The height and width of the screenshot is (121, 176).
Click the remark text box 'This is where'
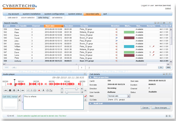pyautogui.click(x=54, y=102)
